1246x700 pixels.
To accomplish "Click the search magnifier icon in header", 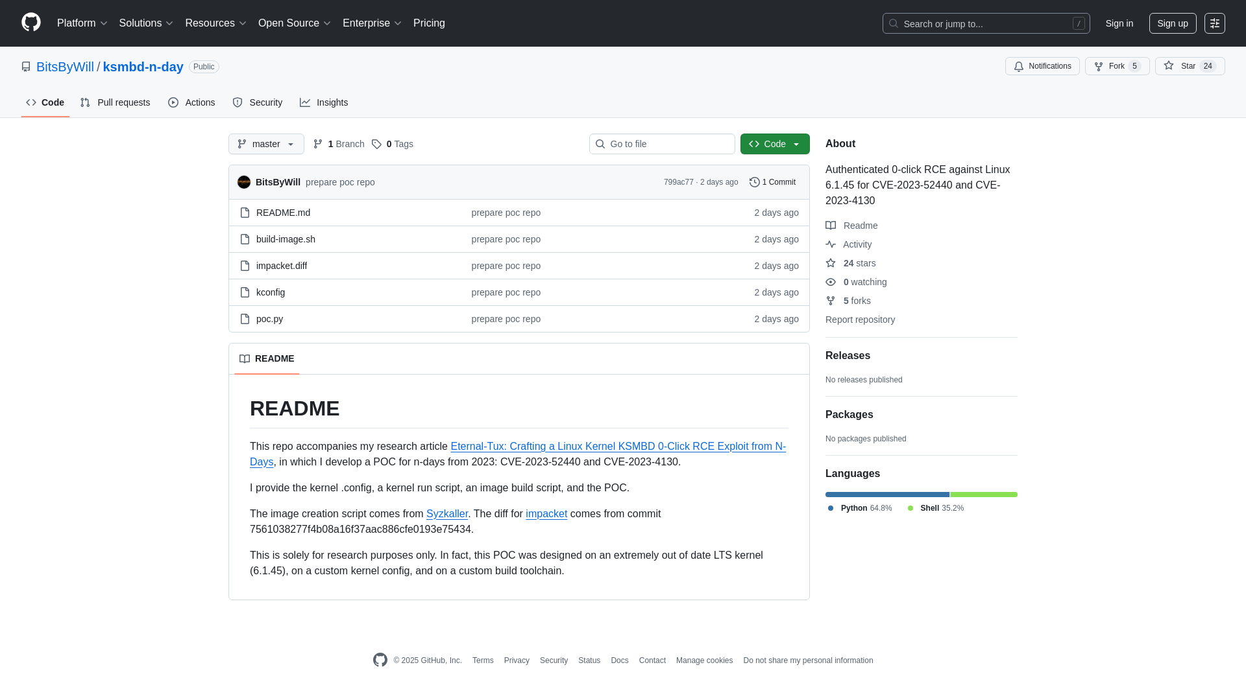I will [x=894, y=23].
